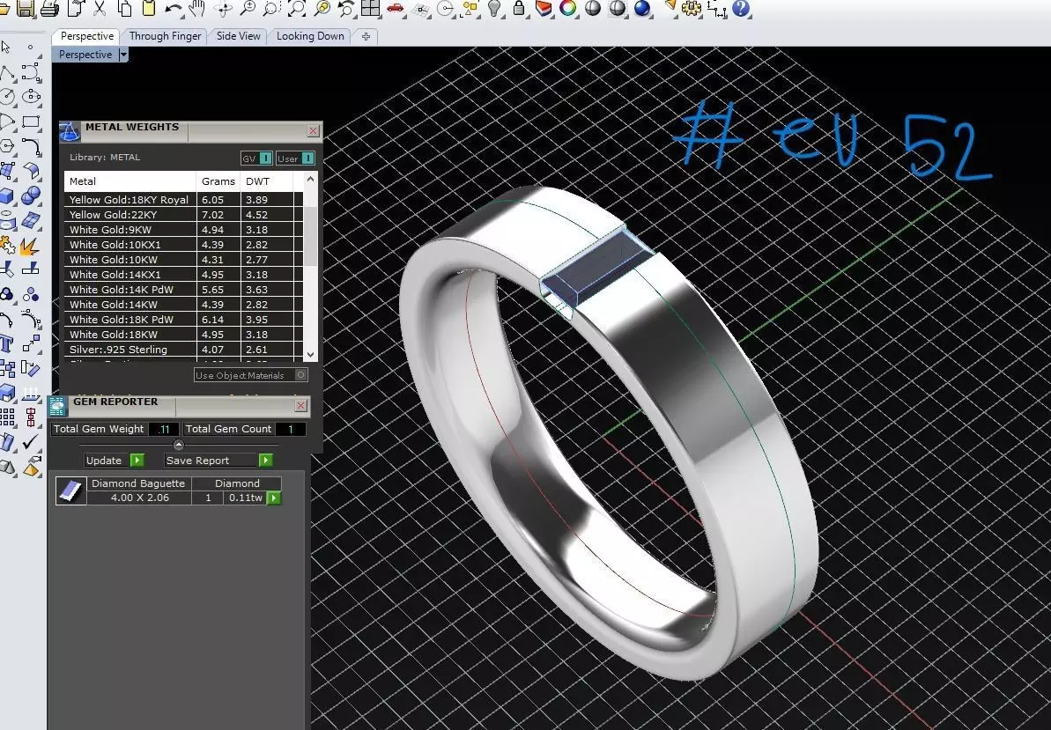Click the light bulb hide icon

pyautogui.click(x=495, y=8)
